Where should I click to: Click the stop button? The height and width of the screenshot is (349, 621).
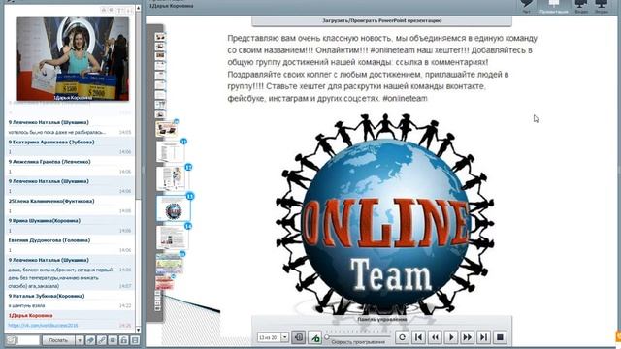(500, 337)
